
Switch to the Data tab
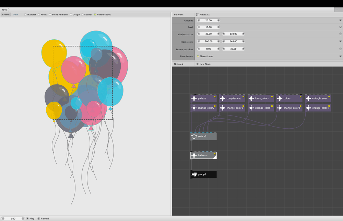click(15, 15)
